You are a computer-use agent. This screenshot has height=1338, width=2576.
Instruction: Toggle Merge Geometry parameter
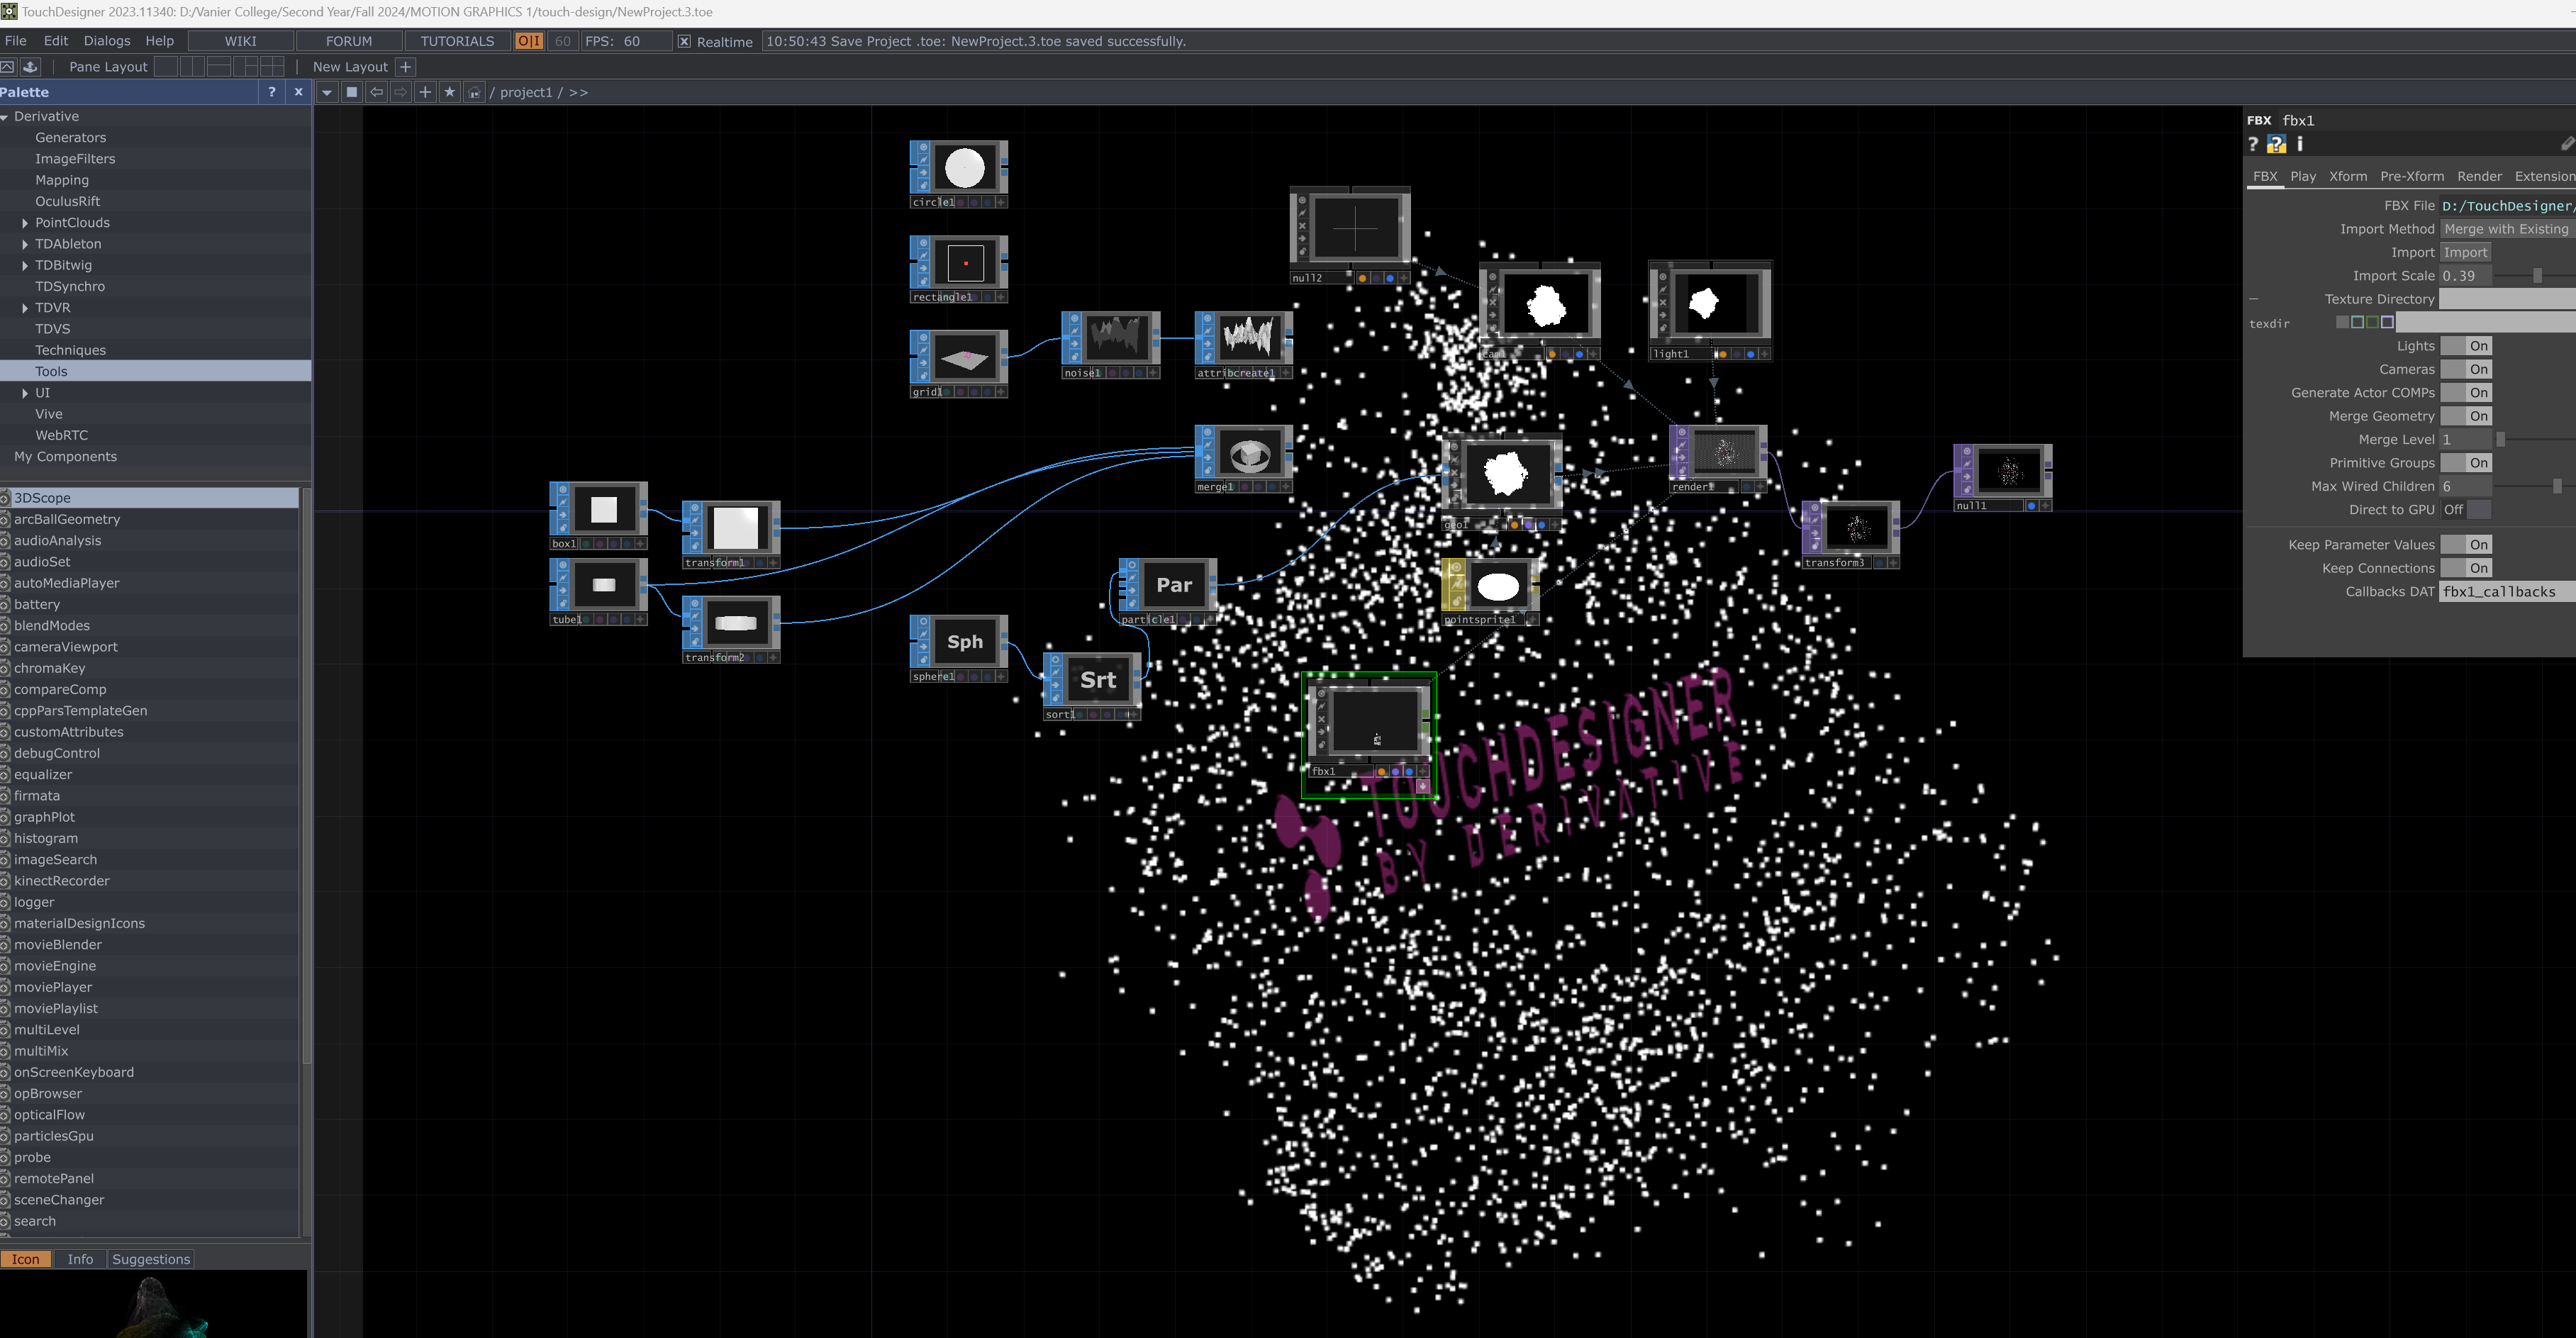pos(2466,416)
